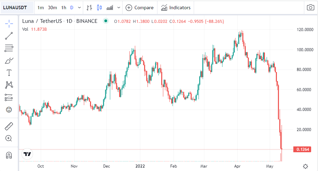Select the 1m interval

tap(41, 8)
